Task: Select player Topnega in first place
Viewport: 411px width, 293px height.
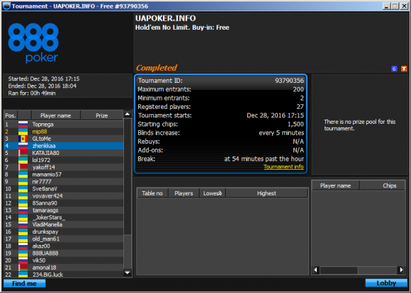Action: click(64, 125)
